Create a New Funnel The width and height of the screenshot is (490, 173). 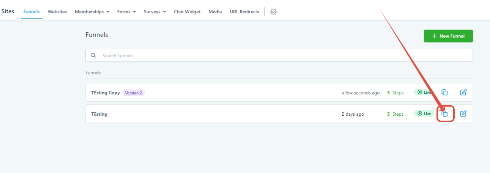coord(448,36)
